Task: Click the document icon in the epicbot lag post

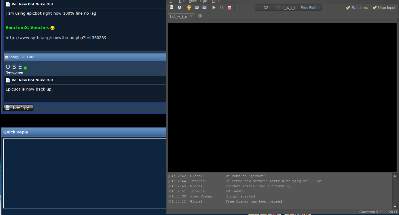Action: point(8,4)
